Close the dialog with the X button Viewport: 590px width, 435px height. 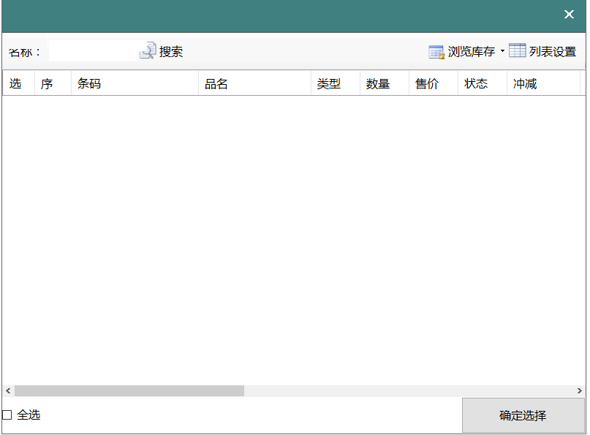click(569, 14)
